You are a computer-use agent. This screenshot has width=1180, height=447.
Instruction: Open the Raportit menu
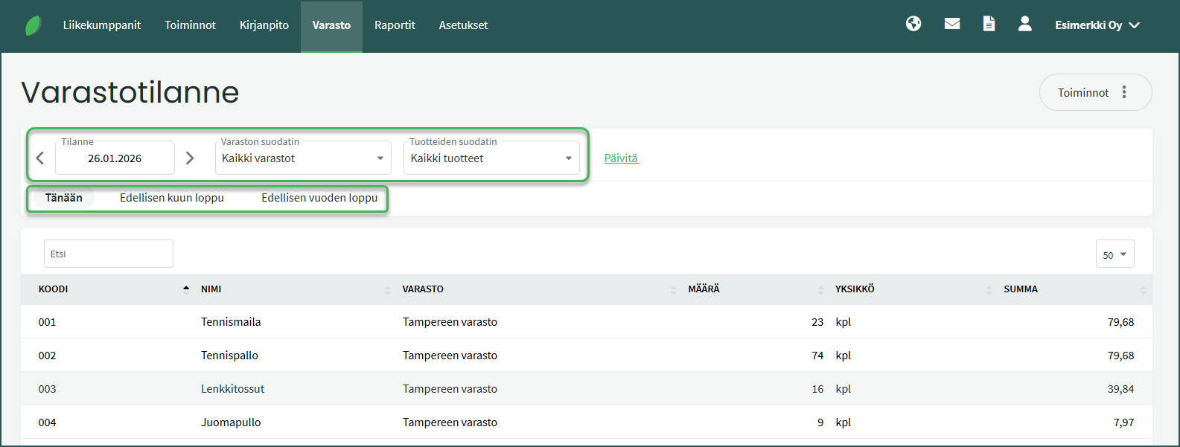pos(395,25)
